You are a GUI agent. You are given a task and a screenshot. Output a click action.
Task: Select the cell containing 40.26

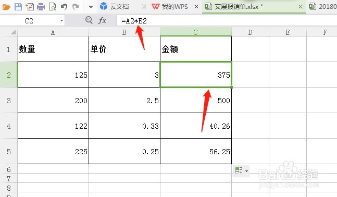point(196,126)
